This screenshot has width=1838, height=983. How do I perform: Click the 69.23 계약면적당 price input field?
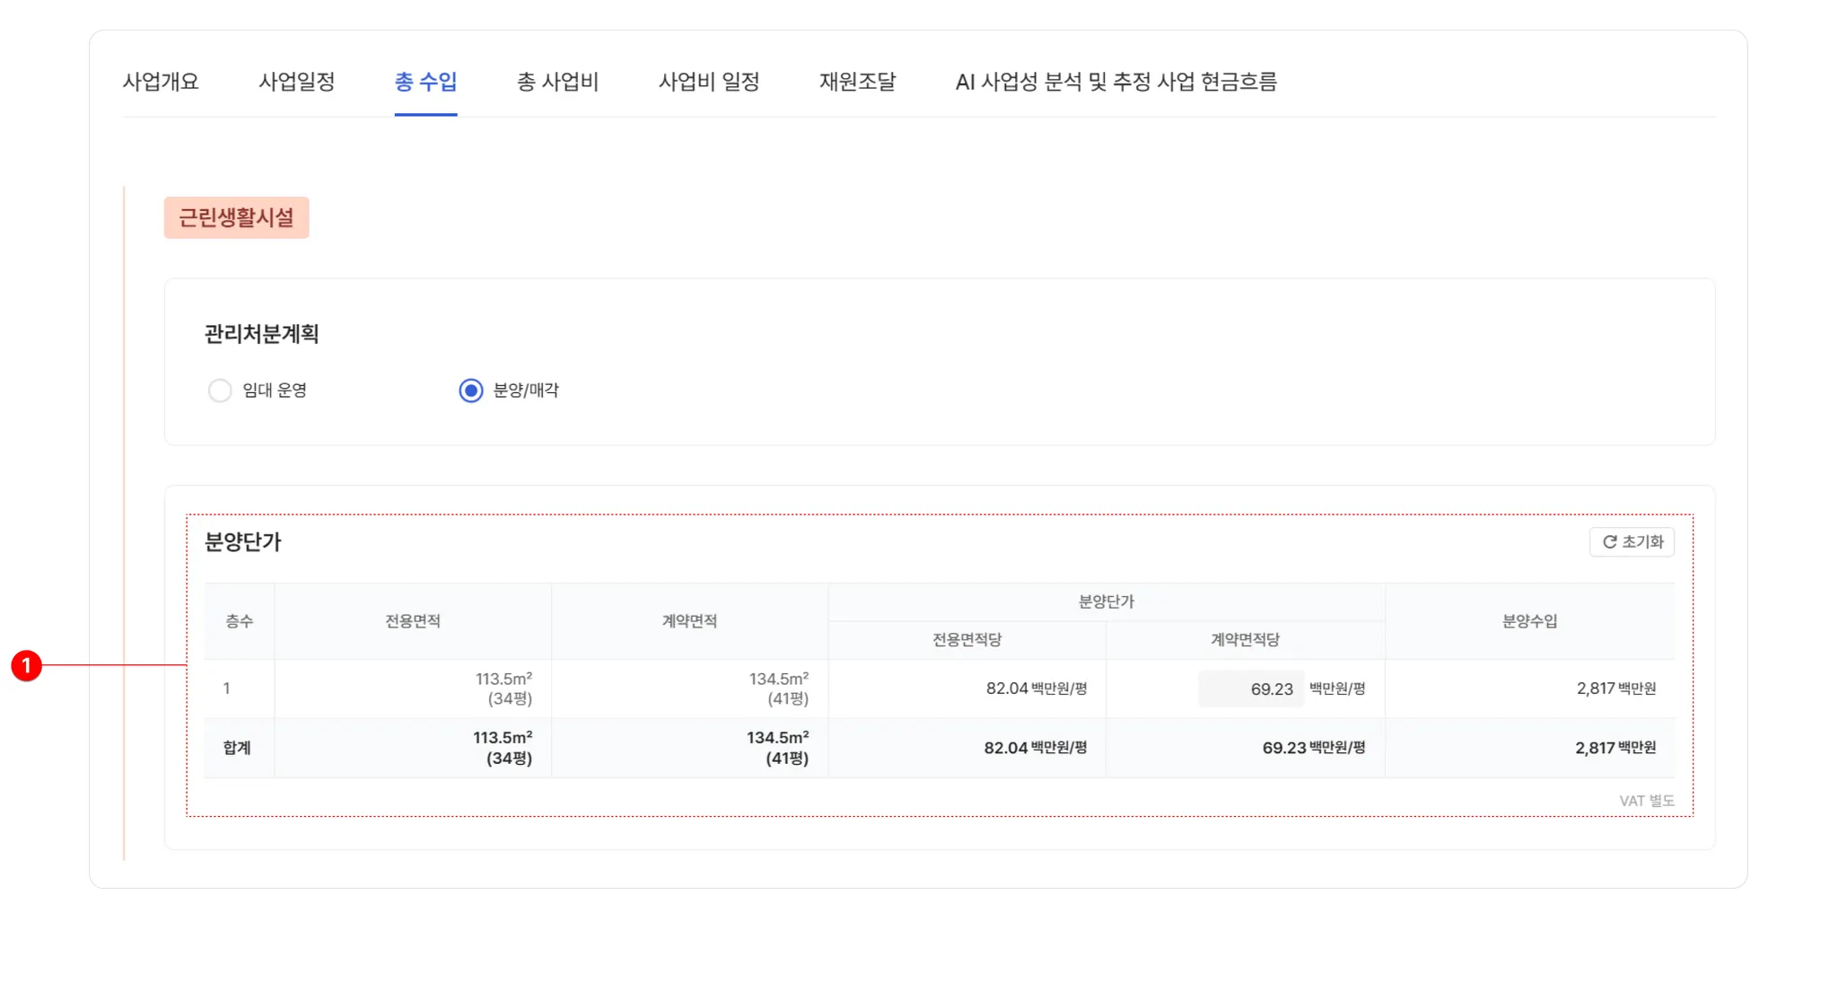1251,689
